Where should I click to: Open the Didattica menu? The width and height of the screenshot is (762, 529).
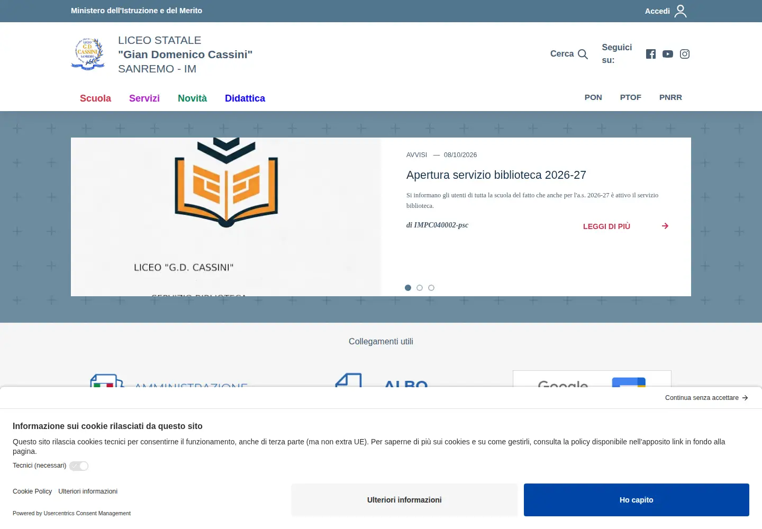coord(245,98)
